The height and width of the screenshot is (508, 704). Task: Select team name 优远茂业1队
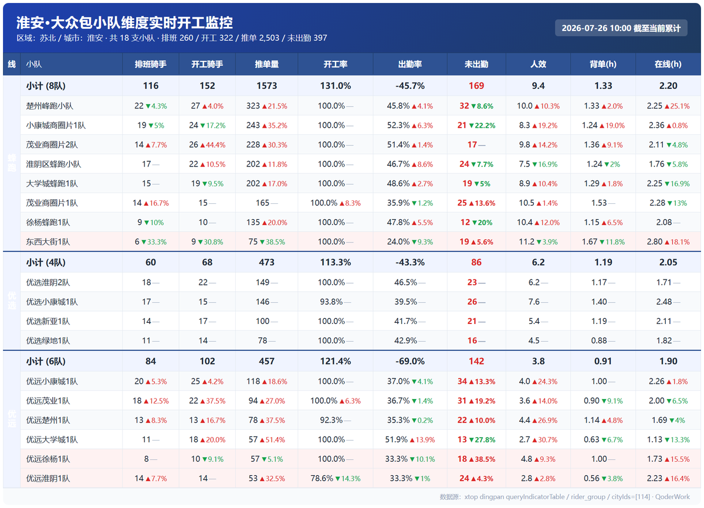[x=48, y=401]
